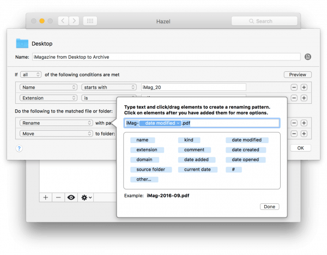Add action after the Move row
The height and width of the screenshot is (255, 327).
coord(304,134)
